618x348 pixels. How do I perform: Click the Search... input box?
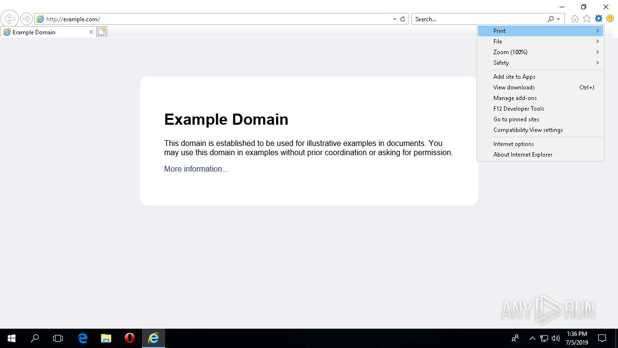480,19
